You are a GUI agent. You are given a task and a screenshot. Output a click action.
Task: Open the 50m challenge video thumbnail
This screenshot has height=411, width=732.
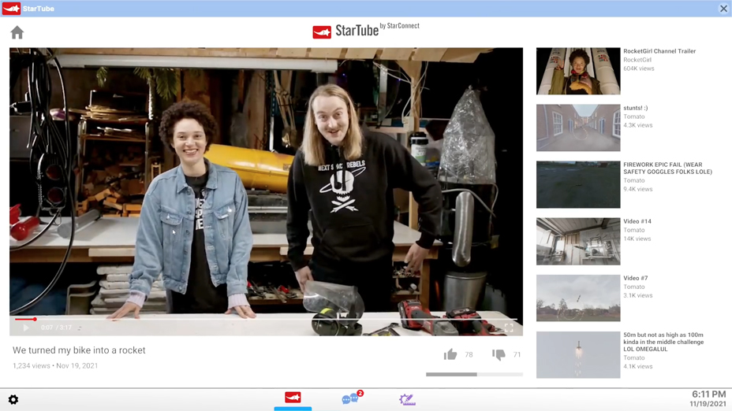578,354
